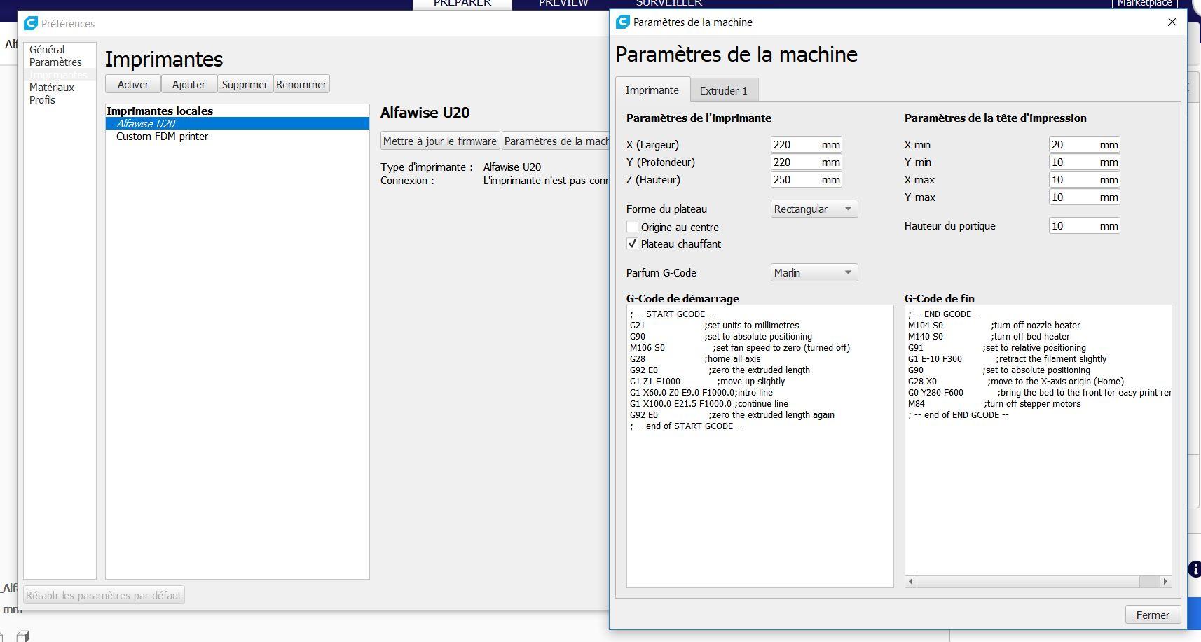The height and width of the screenshot is (642, 1201).
Task: Click the Y min input field
Action: tap(1084, 162)
